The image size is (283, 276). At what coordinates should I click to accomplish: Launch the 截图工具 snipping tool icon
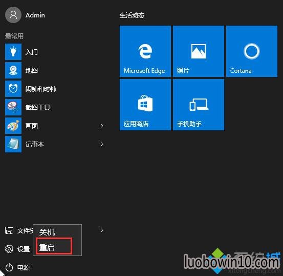(13, 107)
